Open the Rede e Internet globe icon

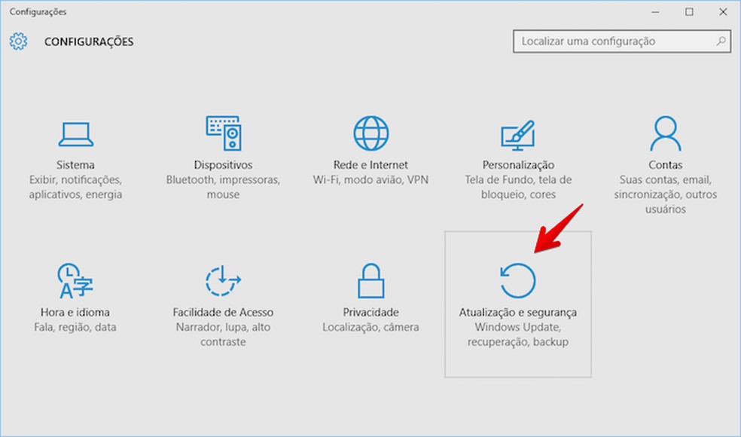coord(371,133)
